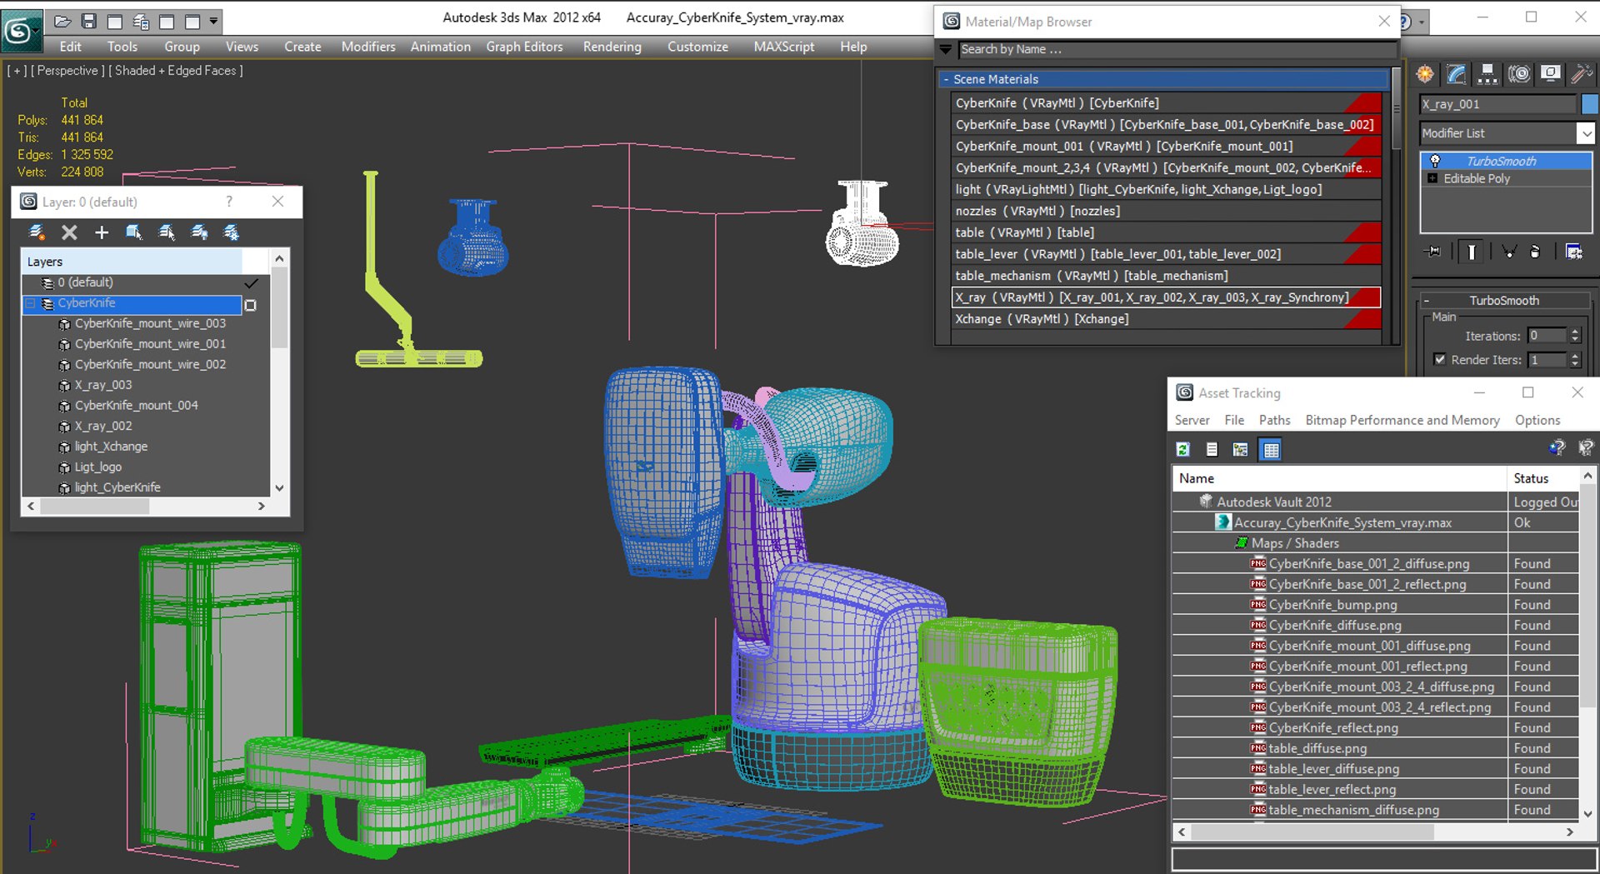
Task: Click the Pin Stack icon
Action: click(1434, 251)
